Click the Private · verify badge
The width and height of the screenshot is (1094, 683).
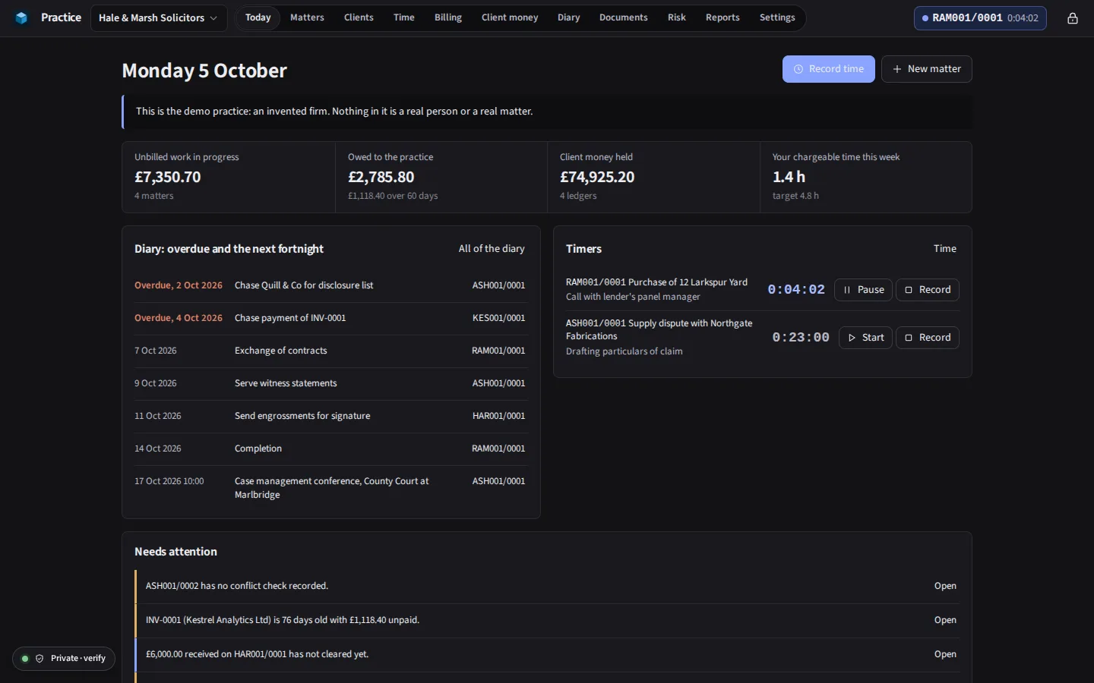tap(64, 659)
